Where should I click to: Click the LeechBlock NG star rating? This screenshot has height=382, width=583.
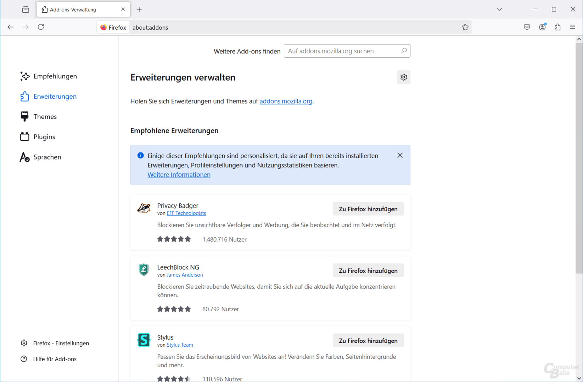click(174, 309)
